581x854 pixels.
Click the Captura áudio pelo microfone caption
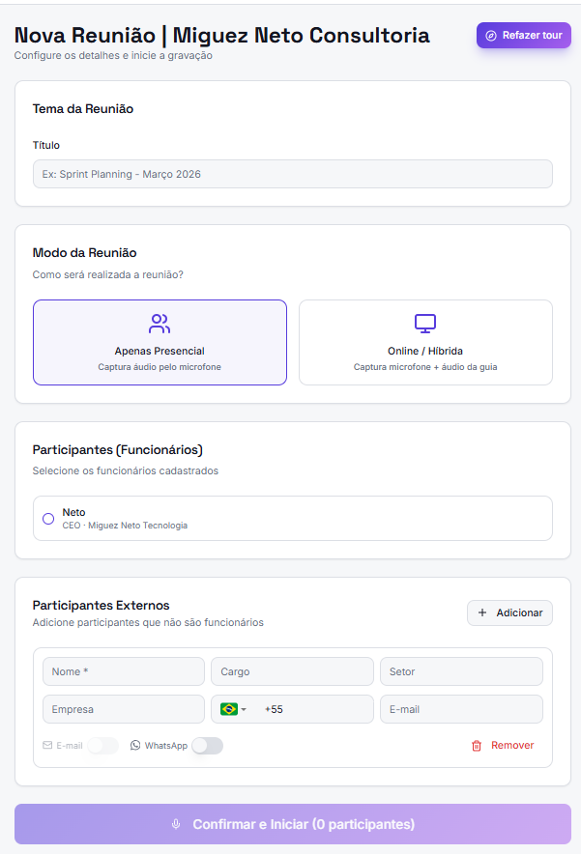[160, 367]
